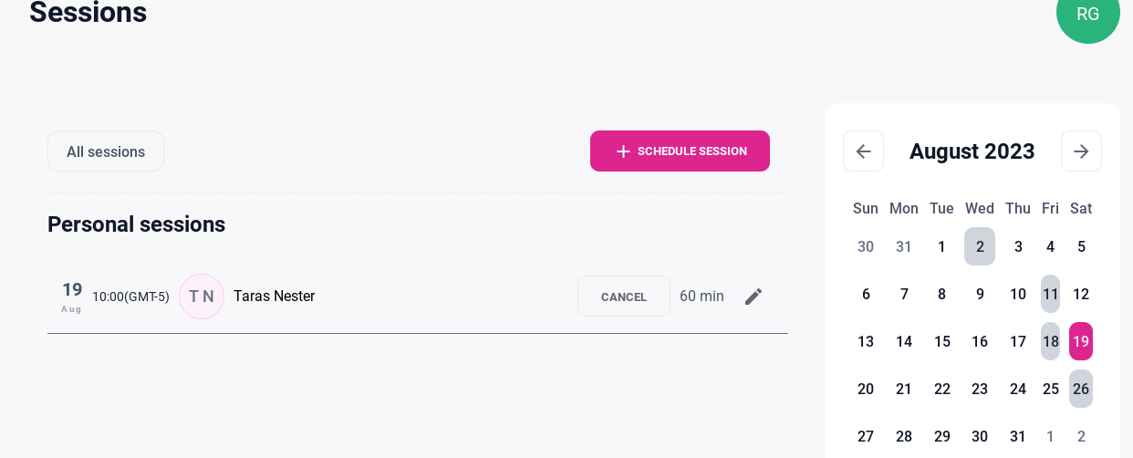This screenshot has width=1133, height=458.
Task: Go to previous month in calendar
Action: click(x=863, y=151)
